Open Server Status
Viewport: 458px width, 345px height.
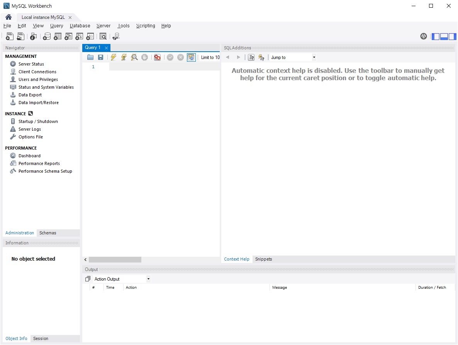[x=31, y=64]
